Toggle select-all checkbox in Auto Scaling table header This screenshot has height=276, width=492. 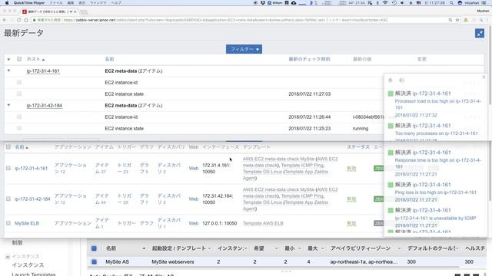tap(94, 248)
